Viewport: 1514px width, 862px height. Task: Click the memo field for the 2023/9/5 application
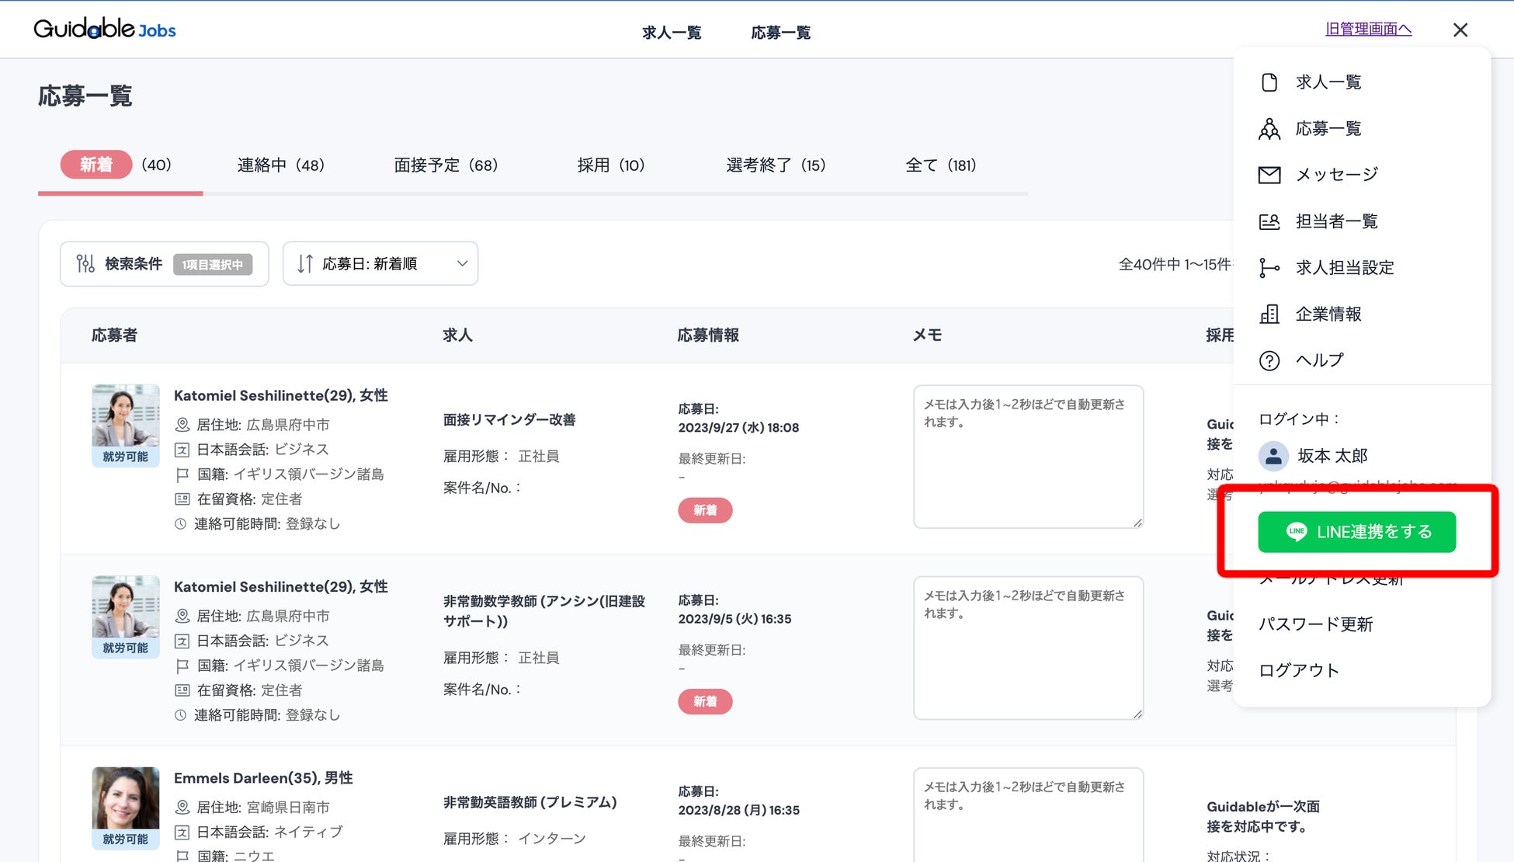point(1028,648)
